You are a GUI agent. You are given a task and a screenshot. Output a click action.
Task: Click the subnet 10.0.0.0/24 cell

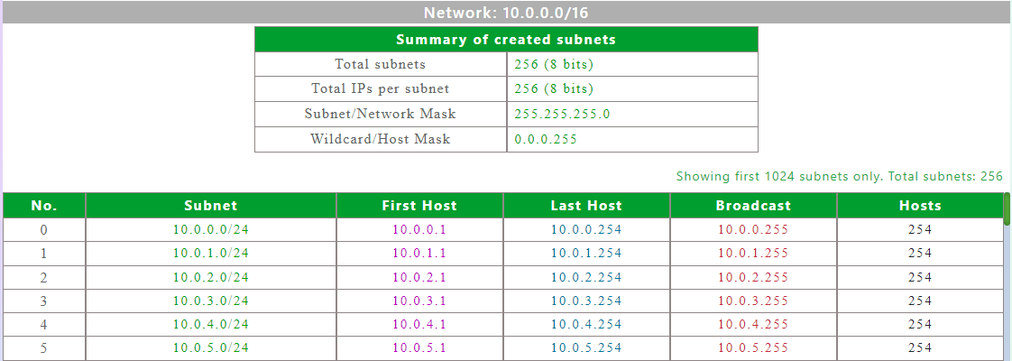211,229
